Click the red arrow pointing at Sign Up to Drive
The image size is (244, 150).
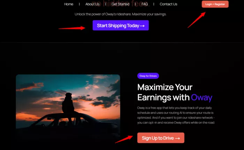124,139
